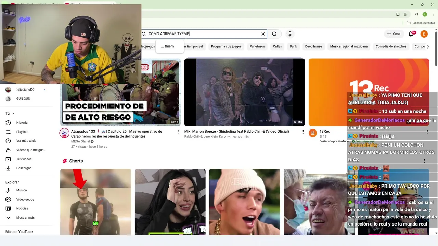The width and height of the screenshot is (438, 246).
Task: Open the Marlon Breeze Shisholina mix thumbnail
Action: tap(244, 92)
